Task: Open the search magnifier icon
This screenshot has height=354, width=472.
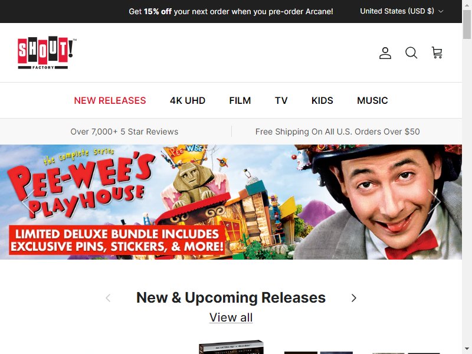Action: click(x=411, y=53)
